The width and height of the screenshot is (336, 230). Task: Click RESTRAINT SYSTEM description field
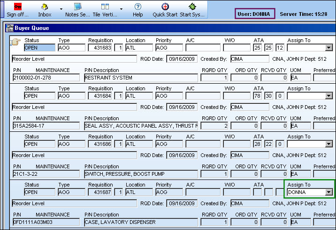click(141, 78)
